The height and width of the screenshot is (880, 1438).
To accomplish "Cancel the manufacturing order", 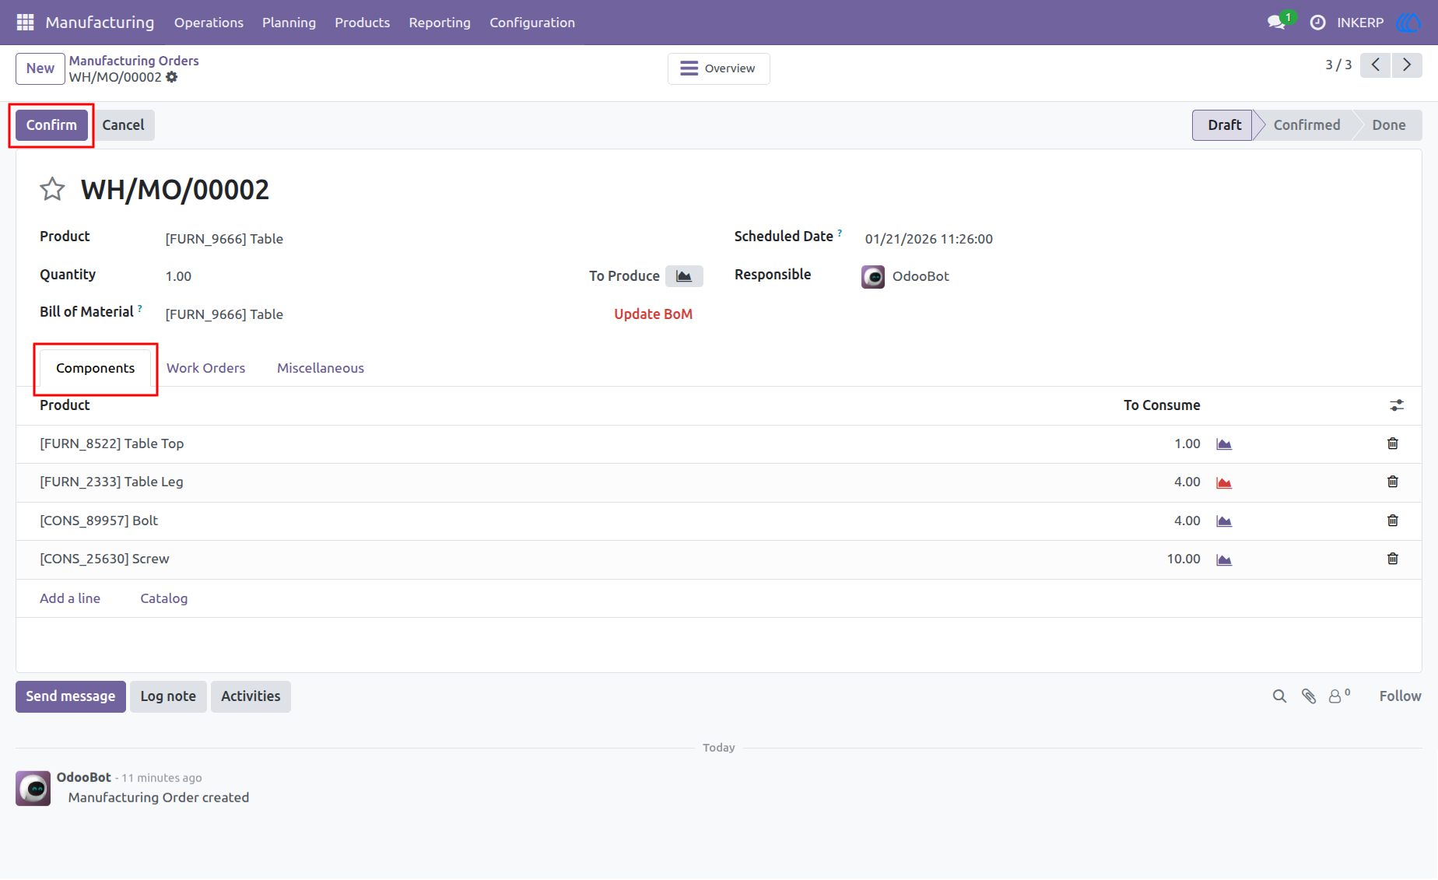I will pyautogui.click(x=123, y=125).
